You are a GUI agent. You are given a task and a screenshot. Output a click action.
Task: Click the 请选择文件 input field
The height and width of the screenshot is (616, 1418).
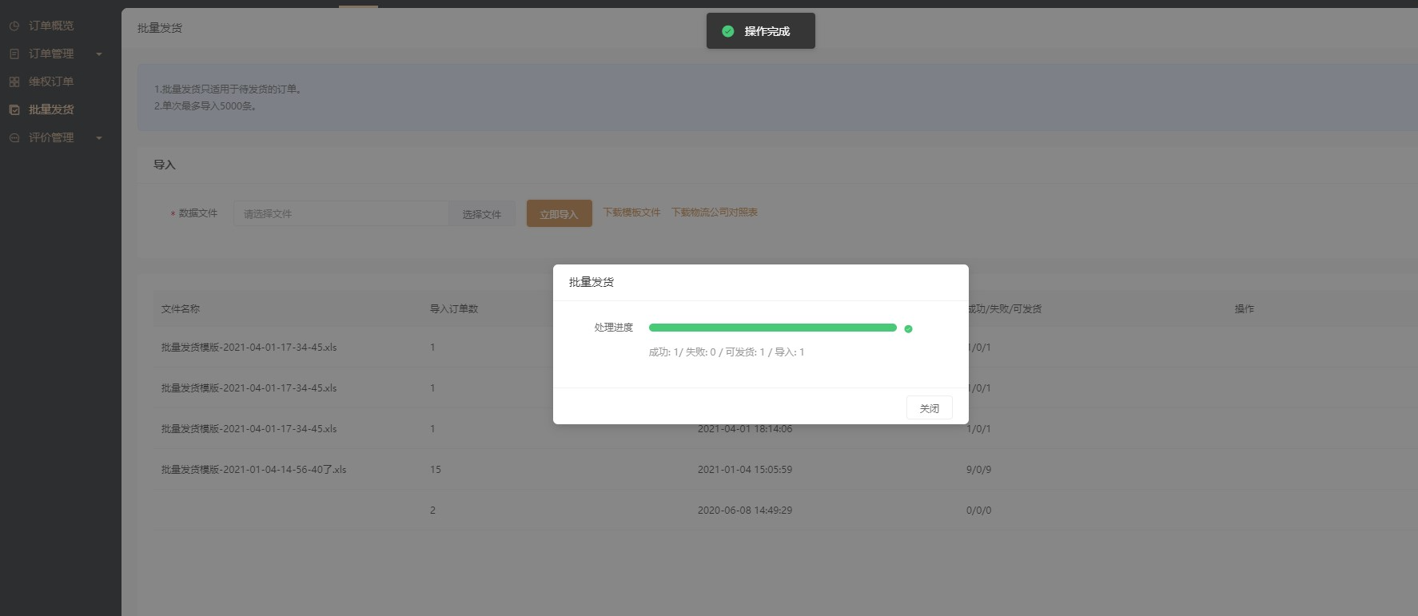click(341, 214)
